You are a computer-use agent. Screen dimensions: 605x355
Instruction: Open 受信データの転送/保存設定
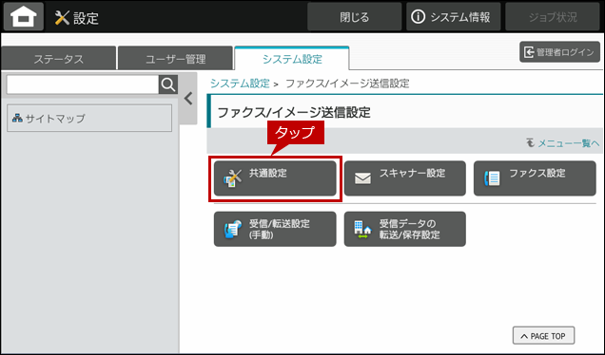[404, 229]
